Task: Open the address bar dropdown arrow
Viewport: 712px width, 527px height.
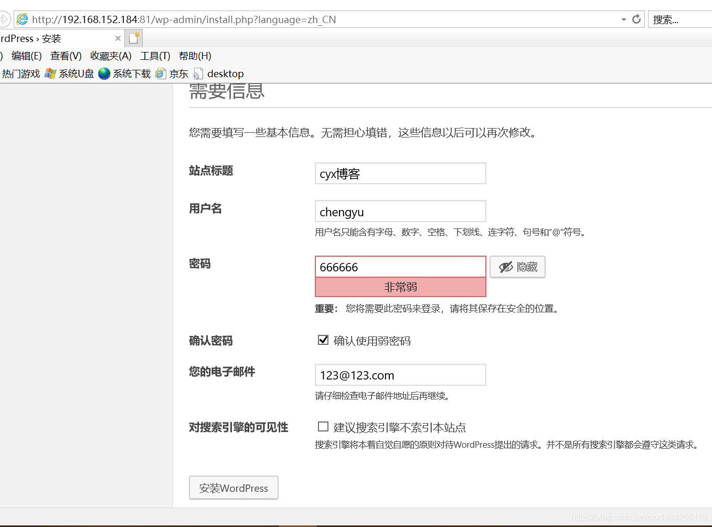Action: click(623, 19)
